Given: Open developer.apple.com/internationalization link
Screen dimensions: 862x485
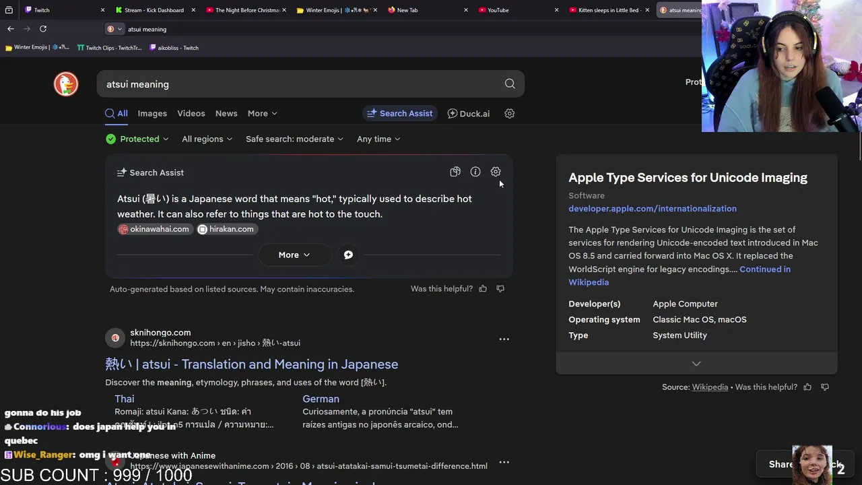Looking at the screenshot, I should pos(653,209).
